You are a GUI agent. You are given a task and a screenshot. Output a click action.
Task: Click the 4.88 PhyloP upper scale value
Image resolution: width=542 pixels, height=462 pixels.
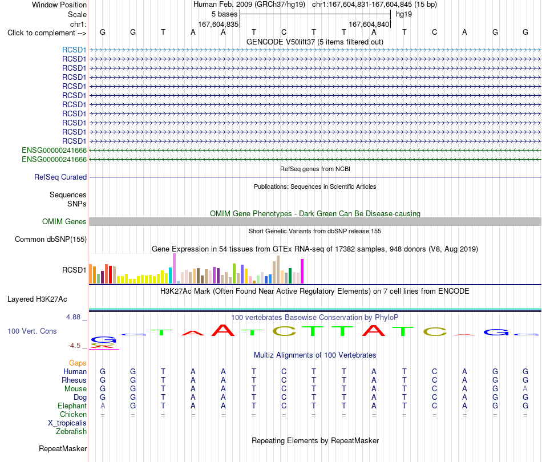(73, 317)
